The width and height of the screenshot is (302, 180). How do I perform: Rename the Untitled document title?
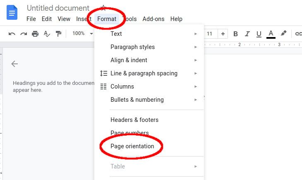[58, 8]
